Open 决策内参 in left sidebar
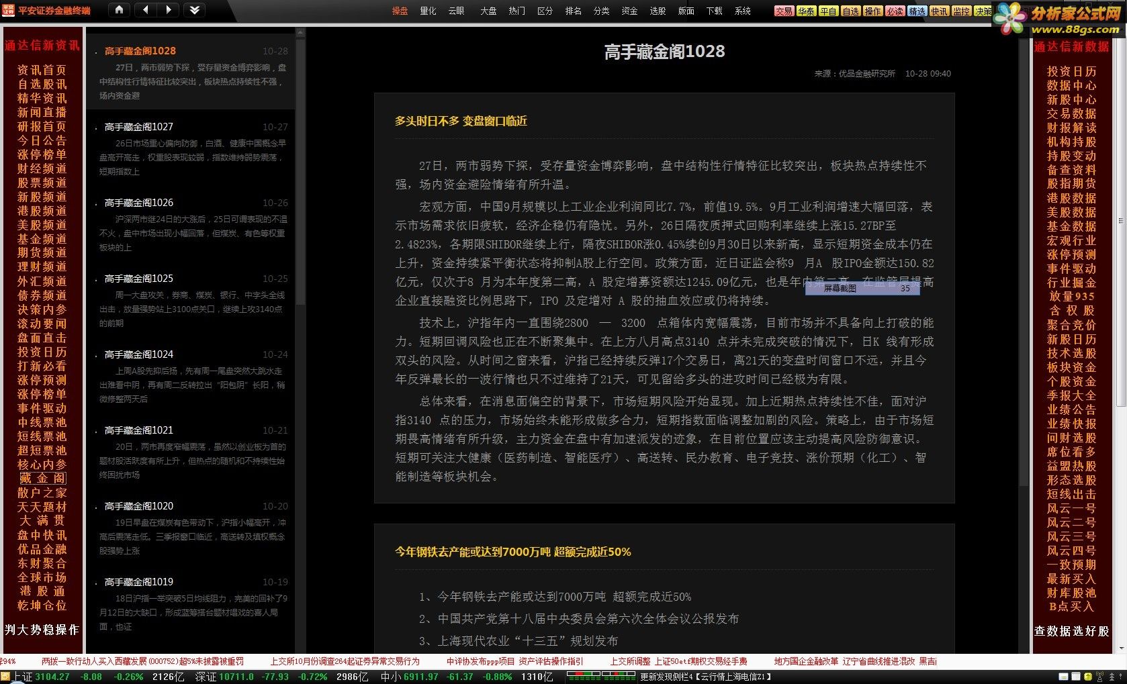1127x684 pixels. (42, 309)
